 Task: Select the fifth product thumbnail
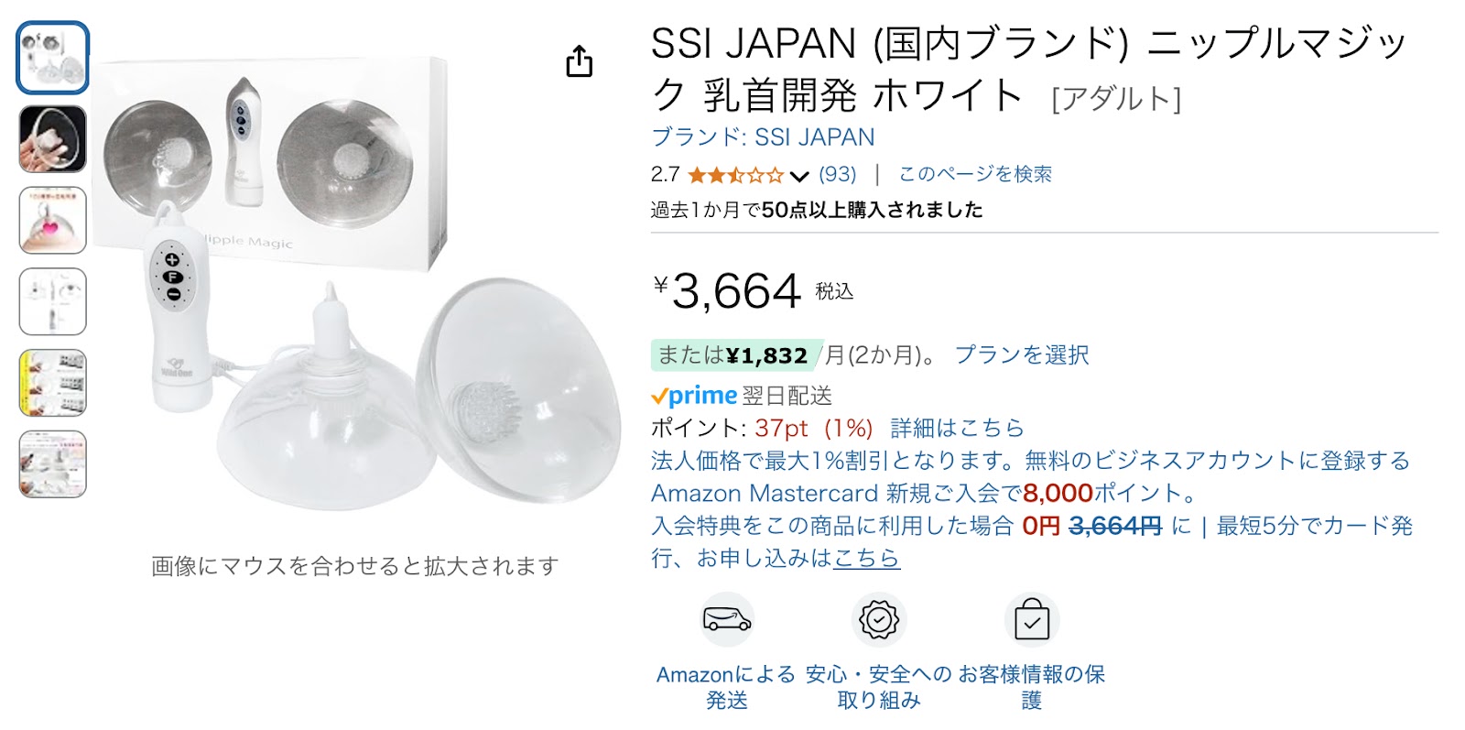click(x=53, y=383)
